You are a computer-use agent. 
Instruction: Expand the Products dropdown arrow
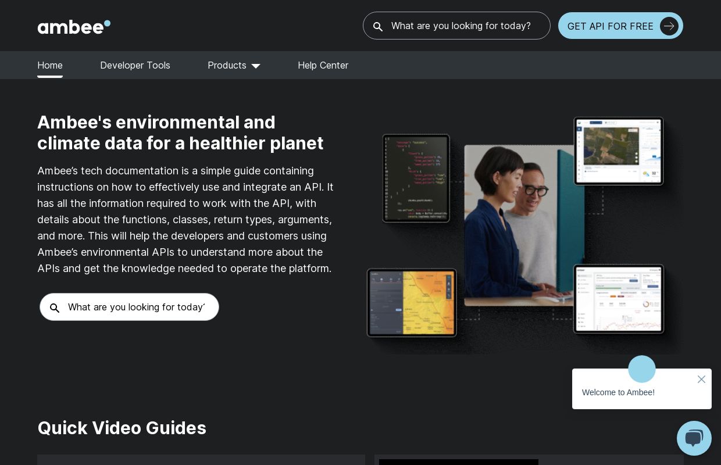(256, 66)
